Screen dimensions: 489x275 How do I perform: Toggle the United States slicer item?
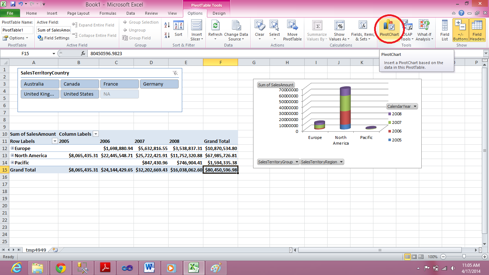click(x=80, y=94)
